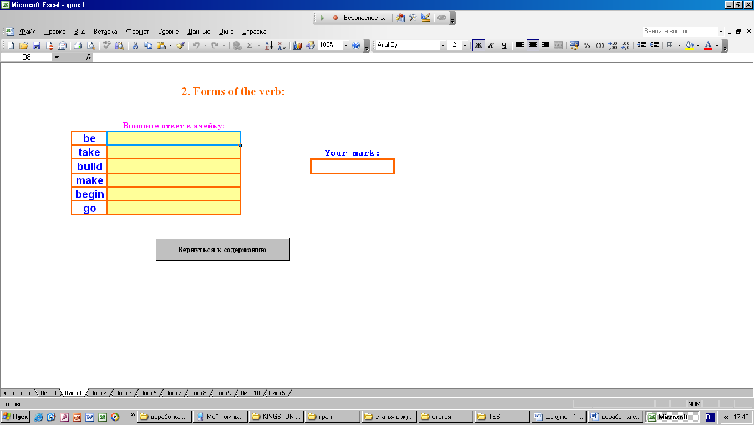Expand the Name Box D8 dropdown

(57, 57)
